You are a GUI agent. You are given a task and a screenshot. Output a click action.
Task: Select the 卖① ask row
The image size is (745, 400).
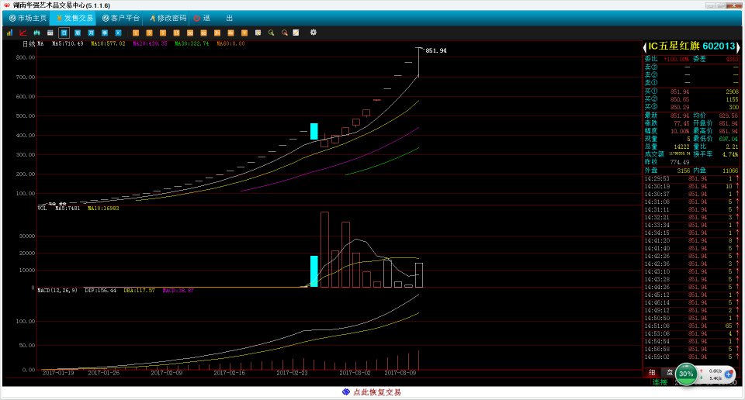click(691, 83)
